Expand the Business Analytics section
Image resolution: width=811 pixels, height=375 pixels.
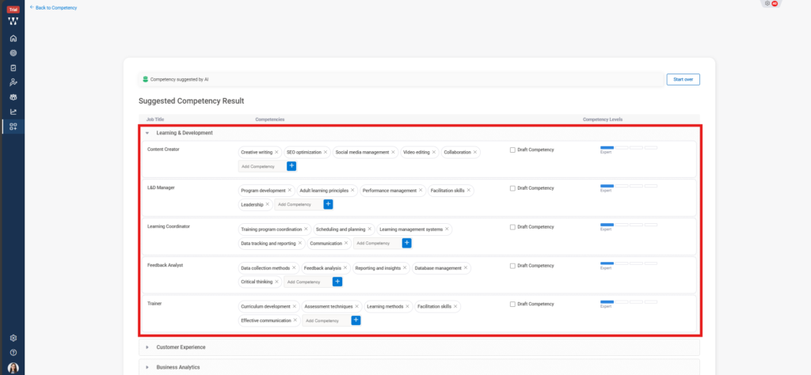point(147,367)
